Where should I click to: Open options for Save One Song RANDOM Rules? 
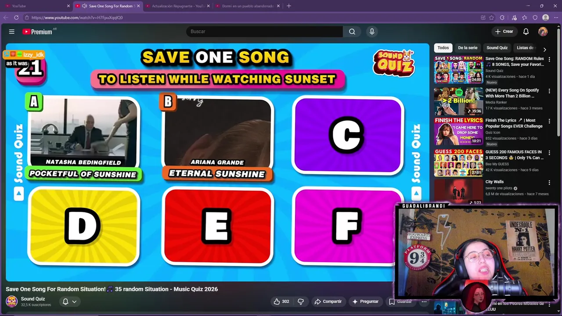coord(549,60)
